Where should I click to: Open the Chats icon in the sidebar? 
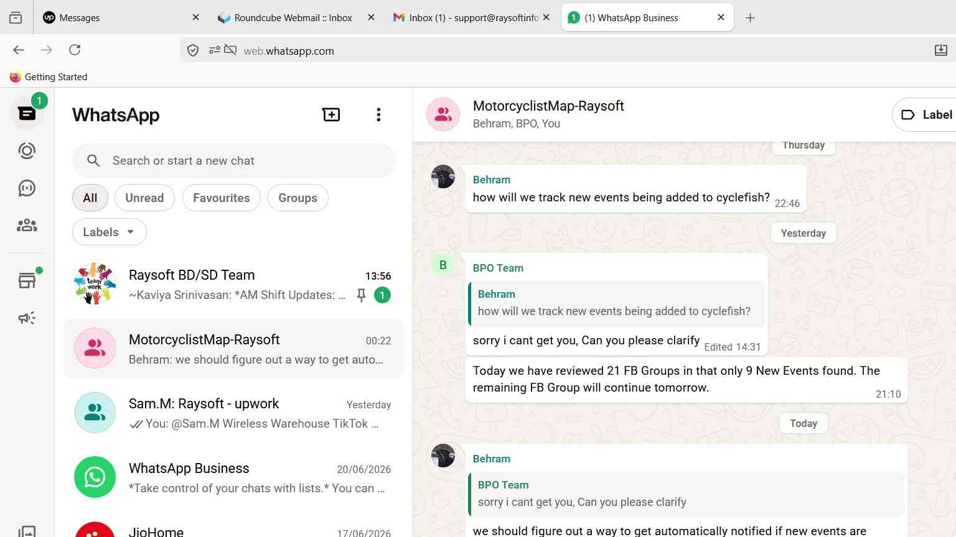(x=27, y=114)
